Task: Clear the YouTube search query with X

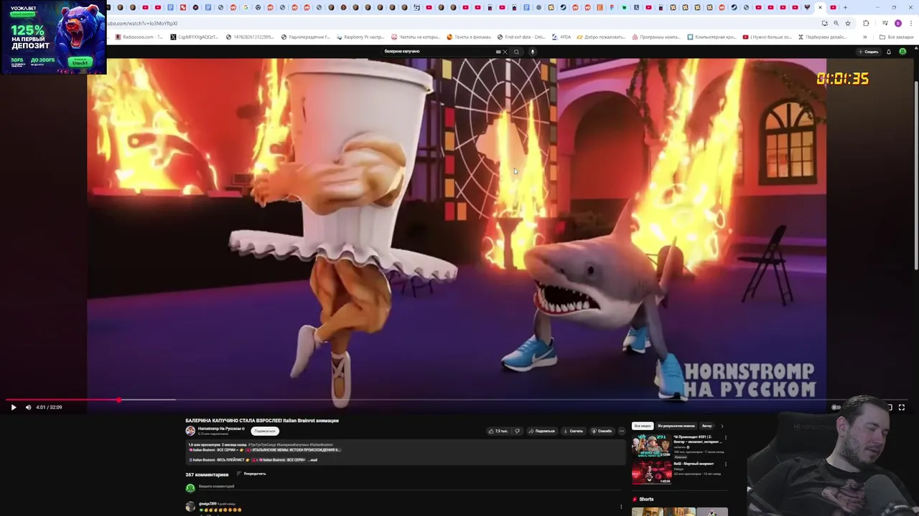Action: (x=505, y=52)
